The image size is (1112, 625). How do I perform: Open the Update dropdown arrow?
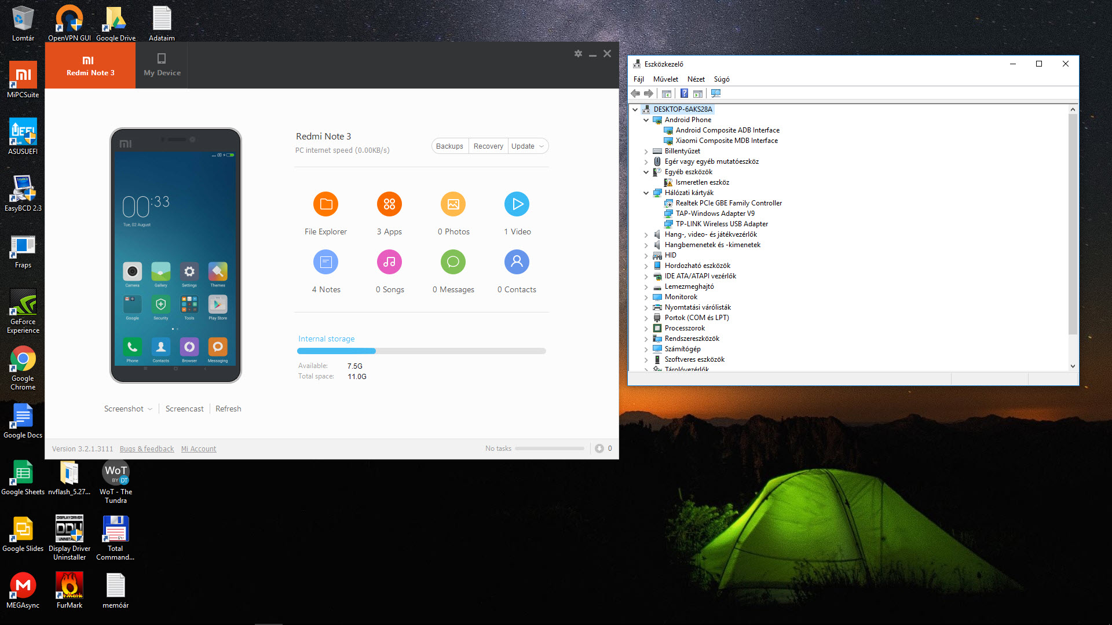coord(542,146)
